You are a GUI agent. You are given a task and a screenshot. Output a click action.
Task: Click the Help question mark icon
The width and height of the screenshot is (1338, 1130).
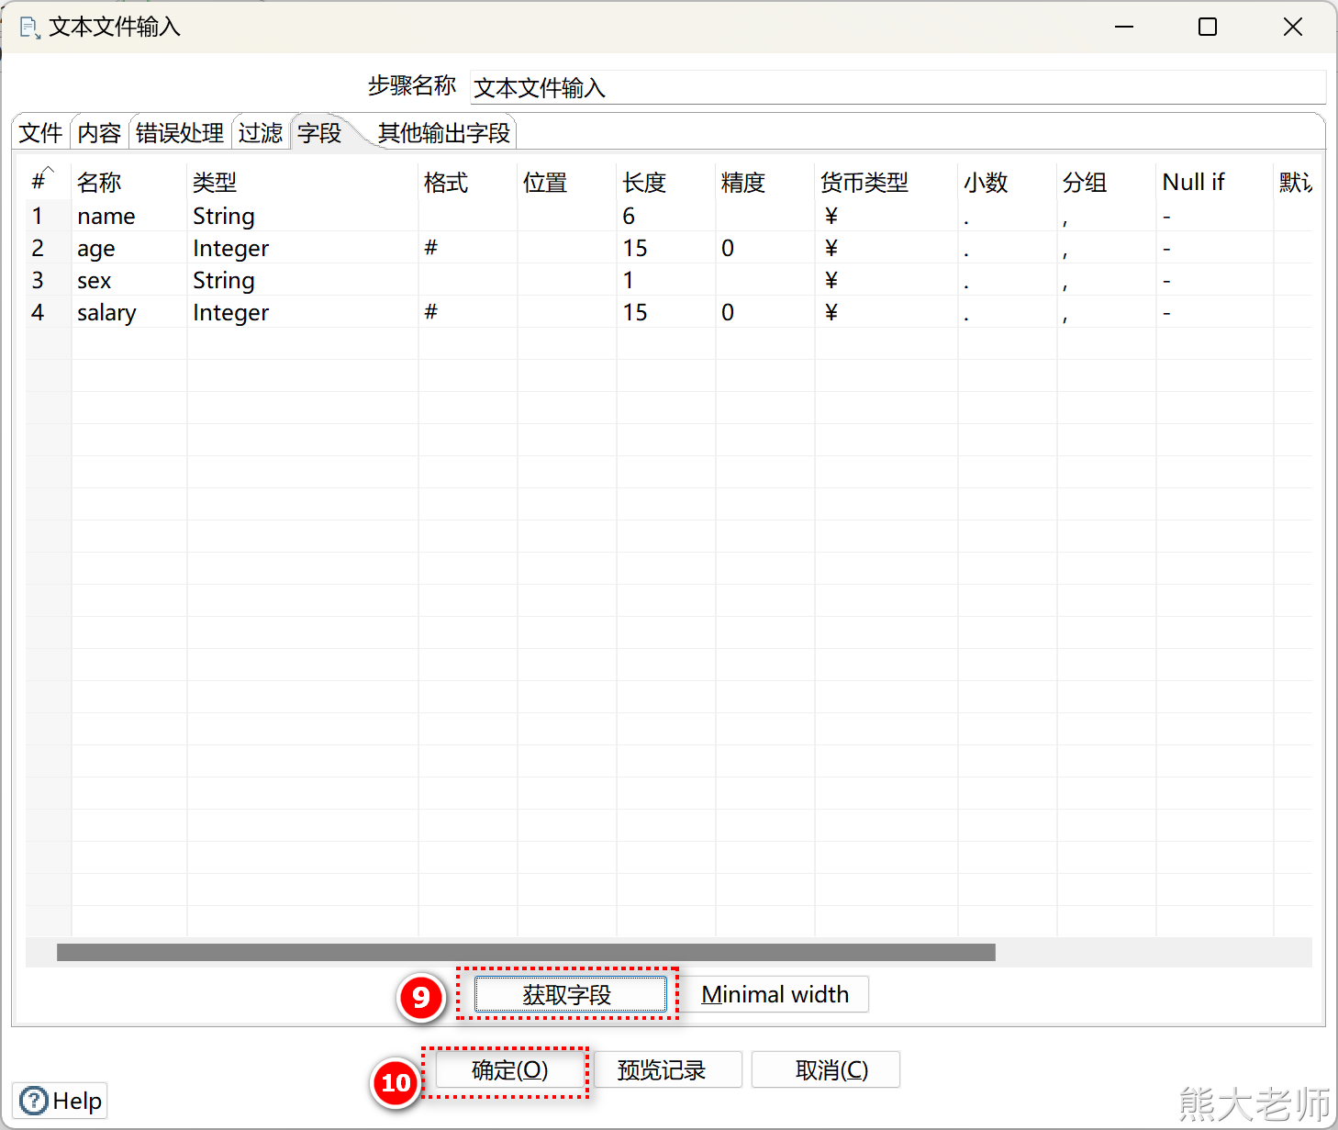coord(33,1101)
